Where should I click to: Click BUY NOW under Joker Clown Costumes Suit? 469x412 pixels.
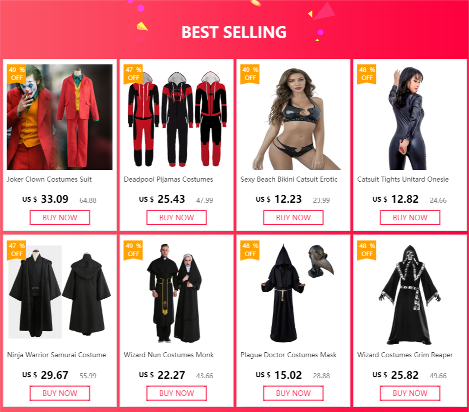pyautogui.click(x=60, y=217)
